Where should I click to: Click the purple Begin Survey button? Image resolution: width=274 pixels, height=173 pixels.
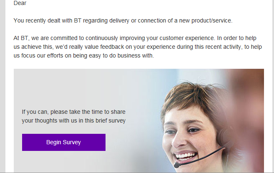[x=63, y=142]
